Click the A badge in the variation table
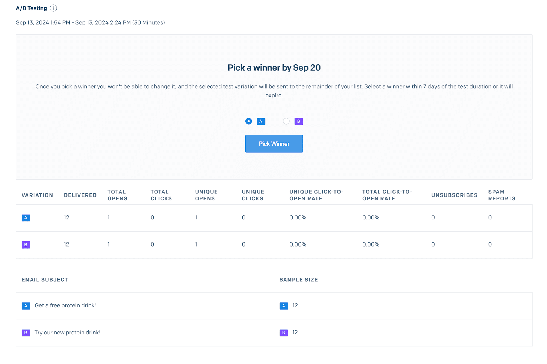547x364 pixels. 26,218
